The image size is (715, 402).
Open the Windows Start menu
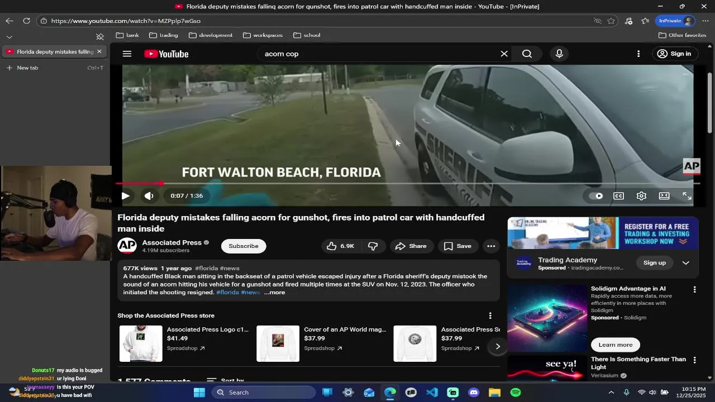point(199,393)
